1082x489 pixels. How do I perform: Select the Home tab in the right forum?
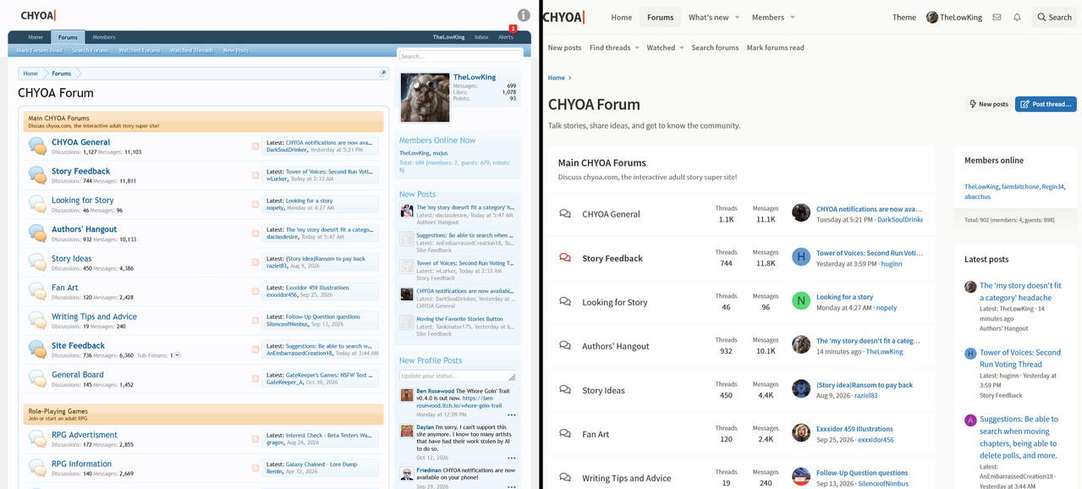click(622, 17)
